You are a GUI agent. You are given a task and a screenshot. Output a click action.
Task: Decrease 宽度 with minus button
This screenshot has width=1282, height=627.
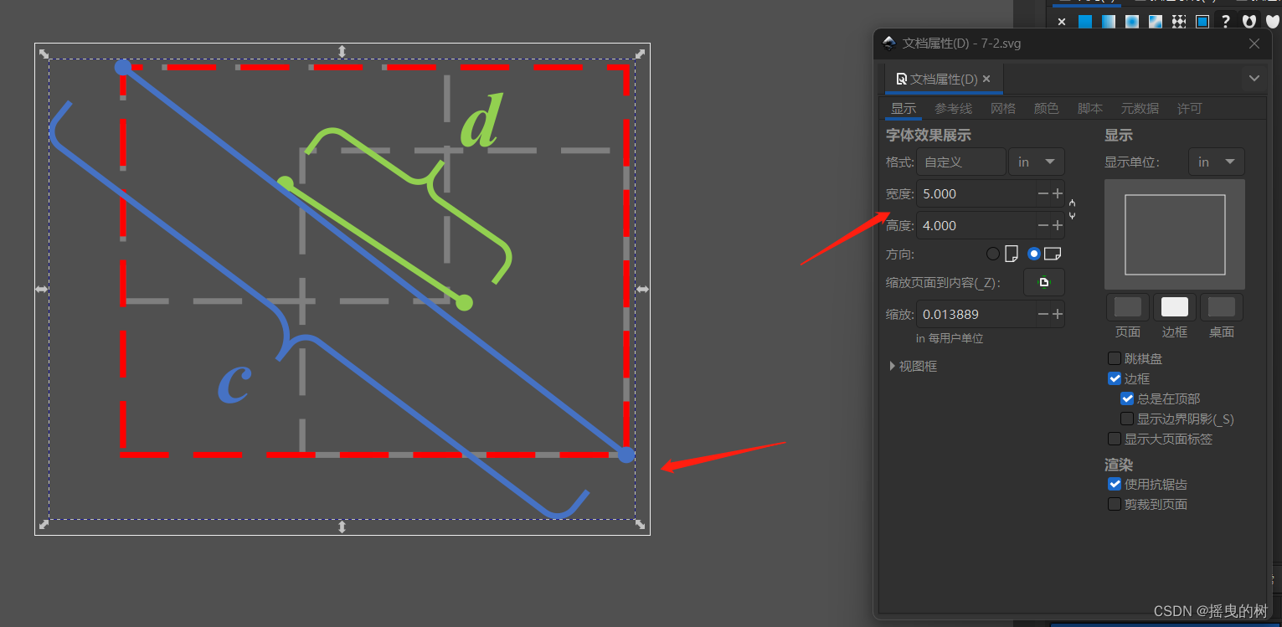tap(1043, 193)
